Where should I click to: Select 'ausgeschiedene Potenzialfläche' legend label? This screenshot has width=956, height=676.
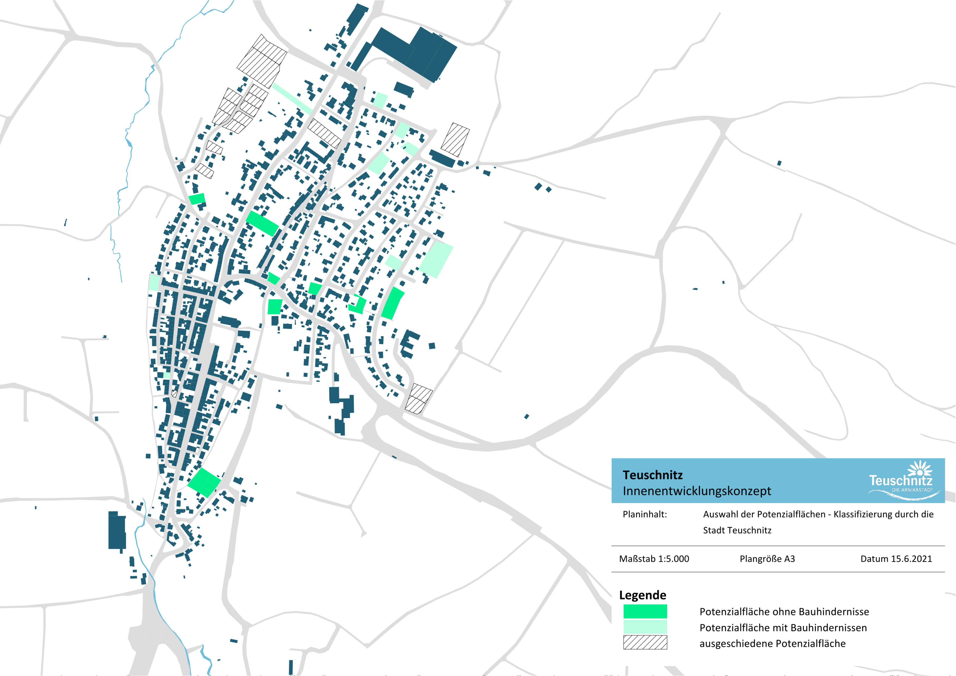click(x=772, y=644)
